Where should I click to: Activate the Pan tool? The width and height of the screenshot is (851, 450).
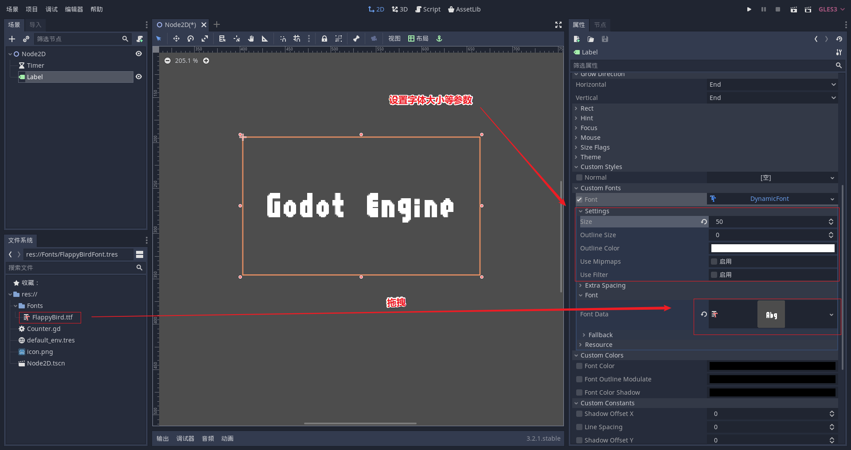click(251, 38)
